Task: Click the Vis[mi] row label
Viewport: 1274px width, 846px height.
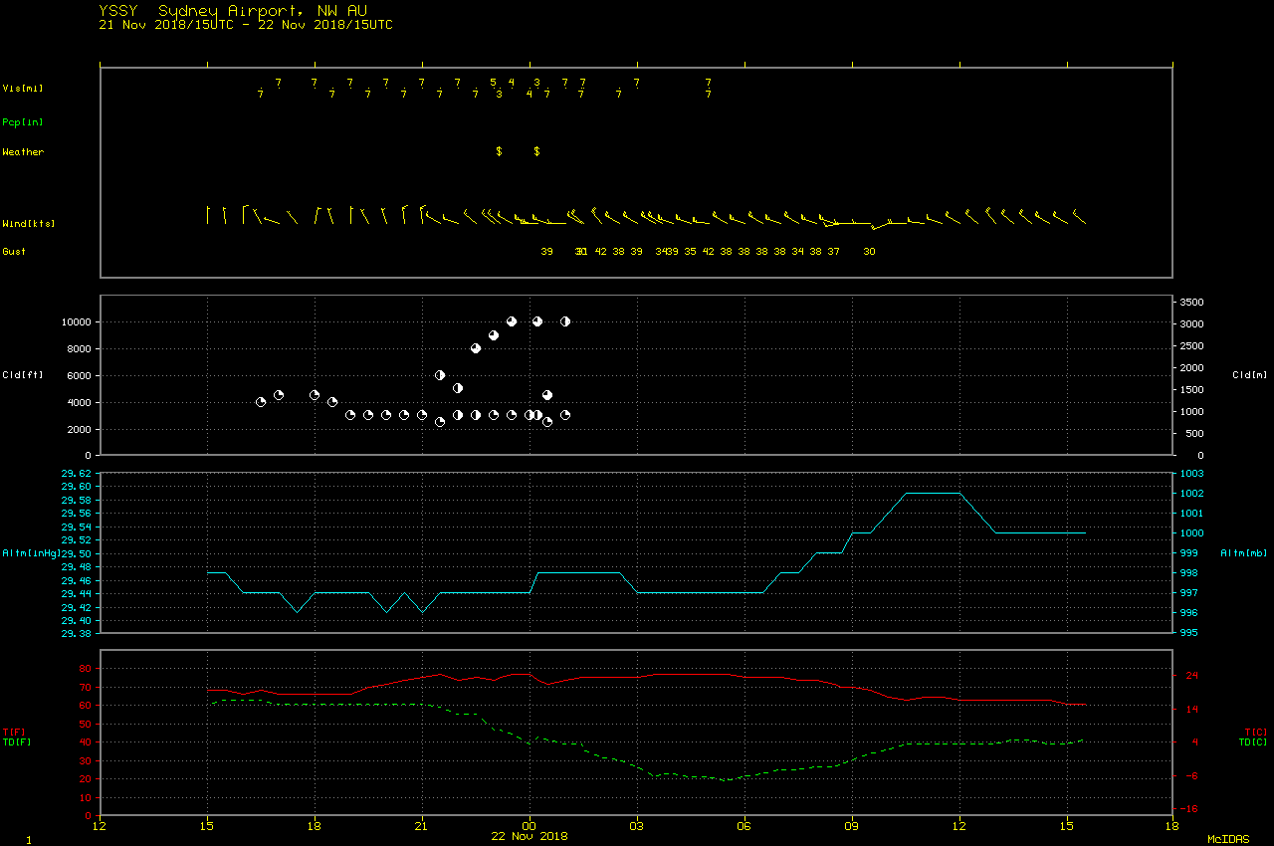Action: pyautogui.click(x=23, y=89)
